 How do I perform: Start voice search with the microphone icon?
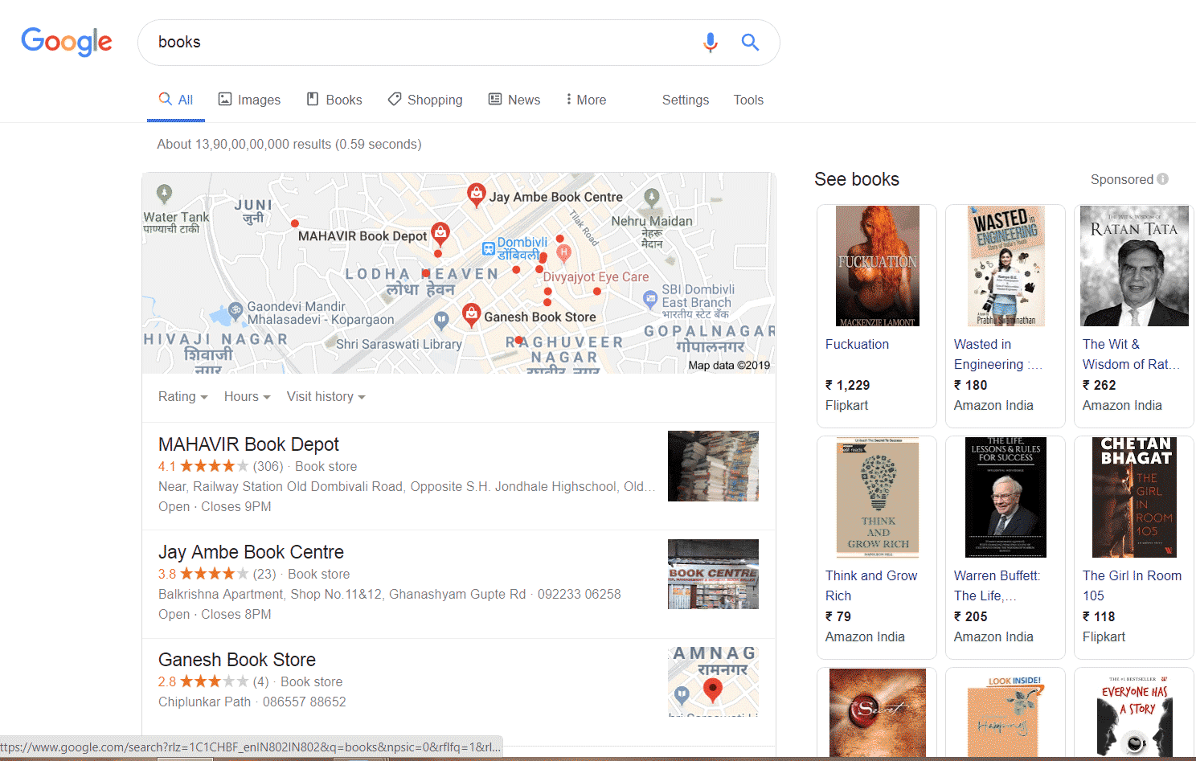710,43
